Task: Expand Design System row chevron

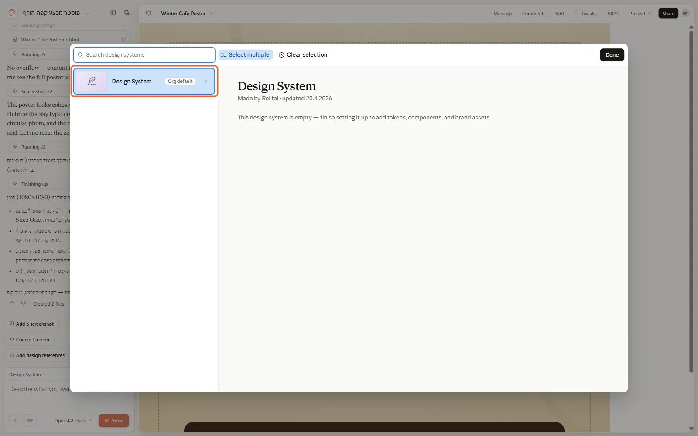Action: [x=205, y=82]
